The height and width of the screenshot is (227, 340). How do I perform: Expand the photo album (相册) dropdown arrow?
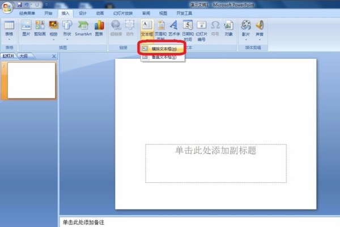click(54, 40)
